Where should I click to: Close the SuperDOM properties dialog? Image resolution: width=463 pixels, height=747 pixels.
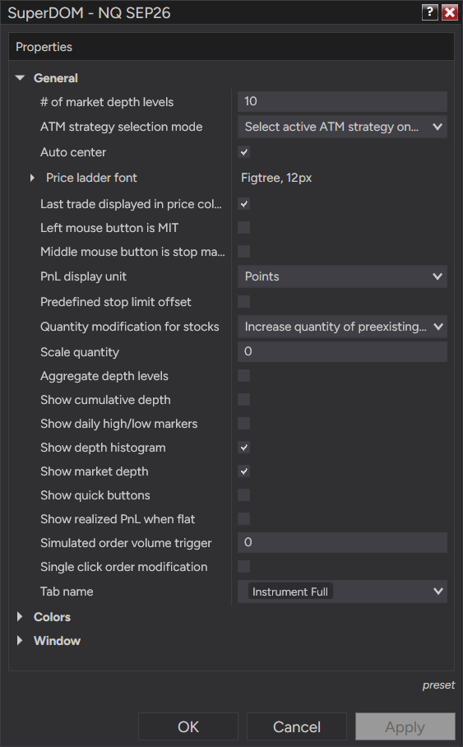point(449,12)
